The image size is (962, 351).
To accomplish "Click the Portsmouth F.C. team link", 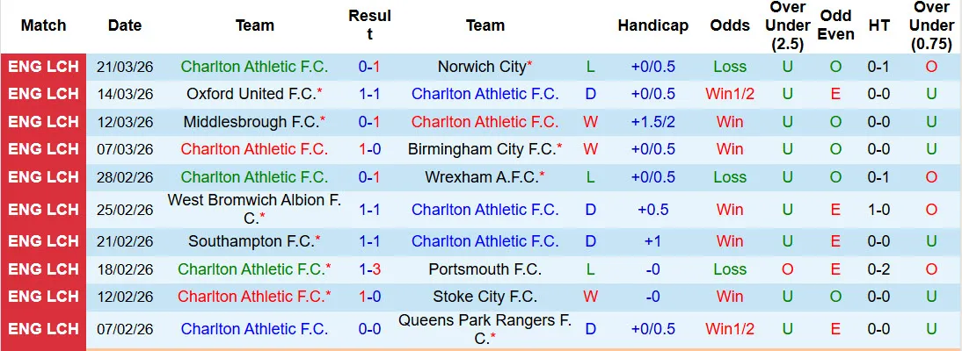I will click(x=485, y=269).
